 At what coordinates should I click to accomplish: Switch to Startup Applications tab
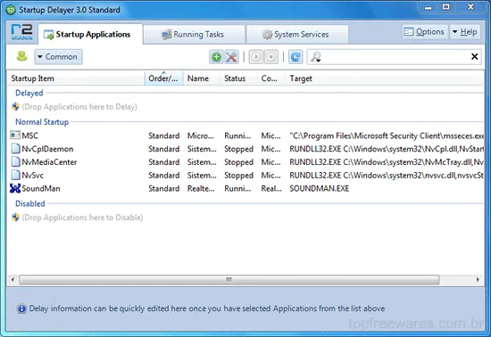90,35
